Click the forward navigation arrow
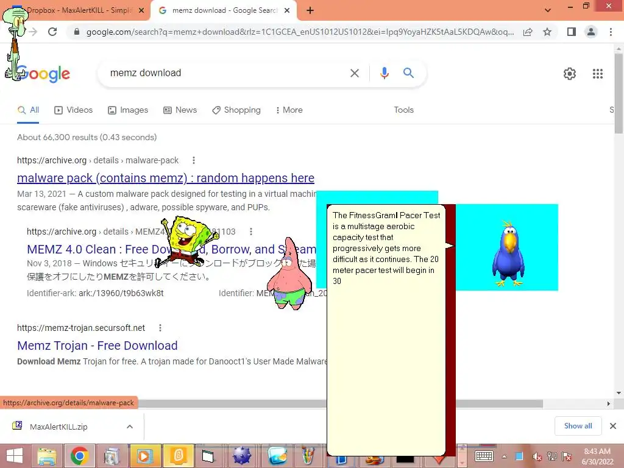The width and height of the screenshot is (624, 468). (x=33, y=32)
